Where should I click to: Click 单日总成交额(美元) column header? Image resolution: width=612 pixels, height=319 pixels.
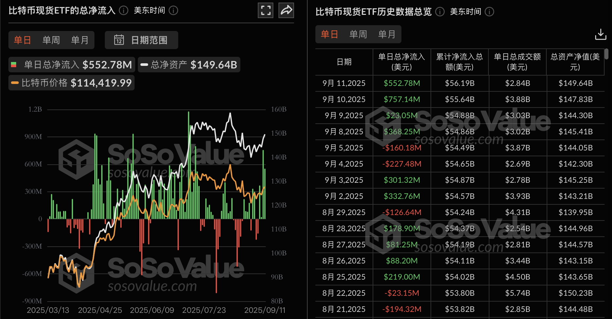pyautogui.click(x=517, y=62)
